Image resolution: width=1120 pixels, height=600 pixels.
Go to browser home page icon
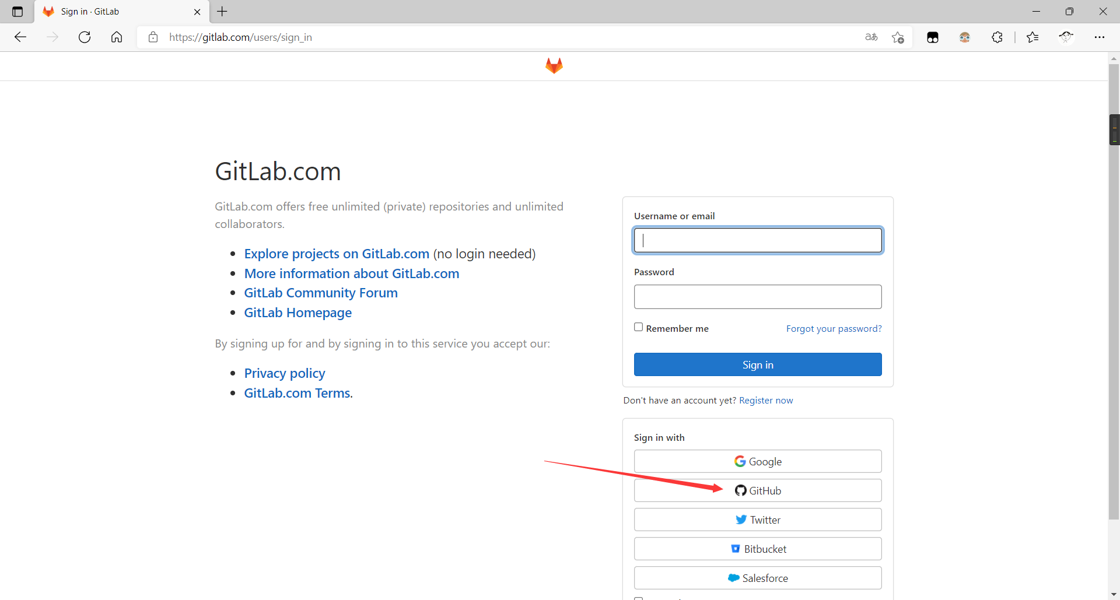tap(117, 37)
